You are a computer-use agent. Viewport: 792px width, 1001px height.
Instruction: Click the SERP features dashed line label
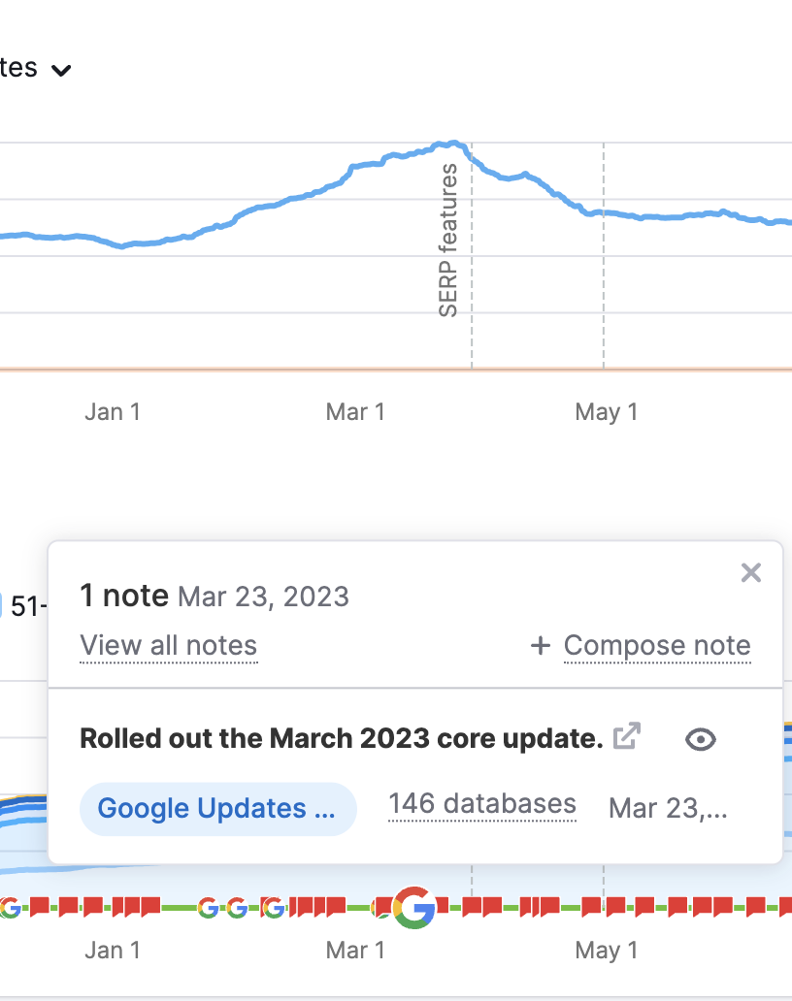(448, 240)
